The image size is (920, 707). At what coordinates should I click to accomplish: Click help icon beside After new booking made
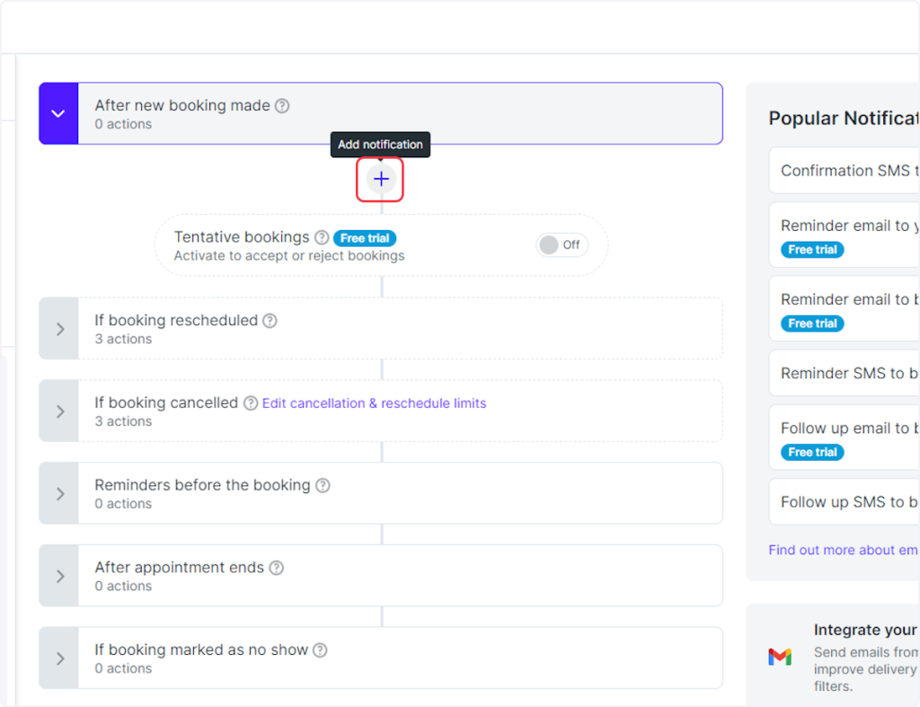(x=282, y=106)
